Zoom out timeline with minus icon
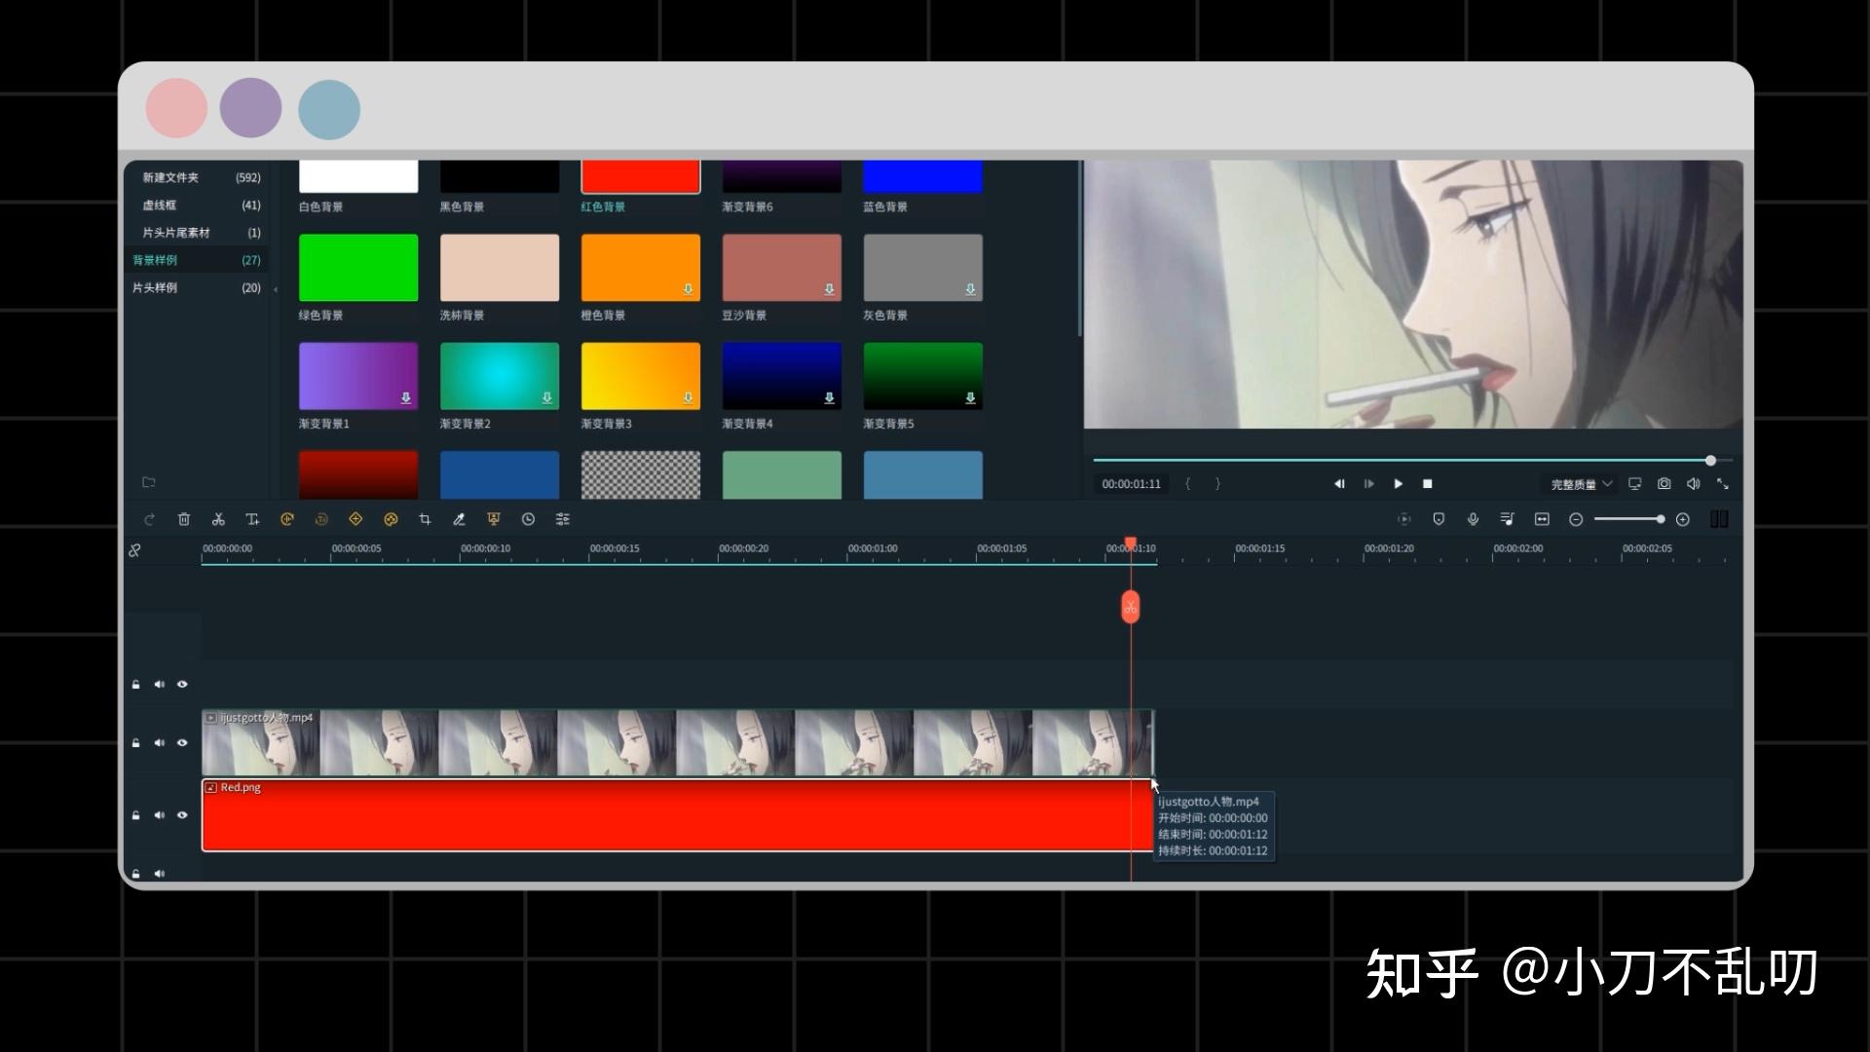1870x1052 pixels. 1576,520
